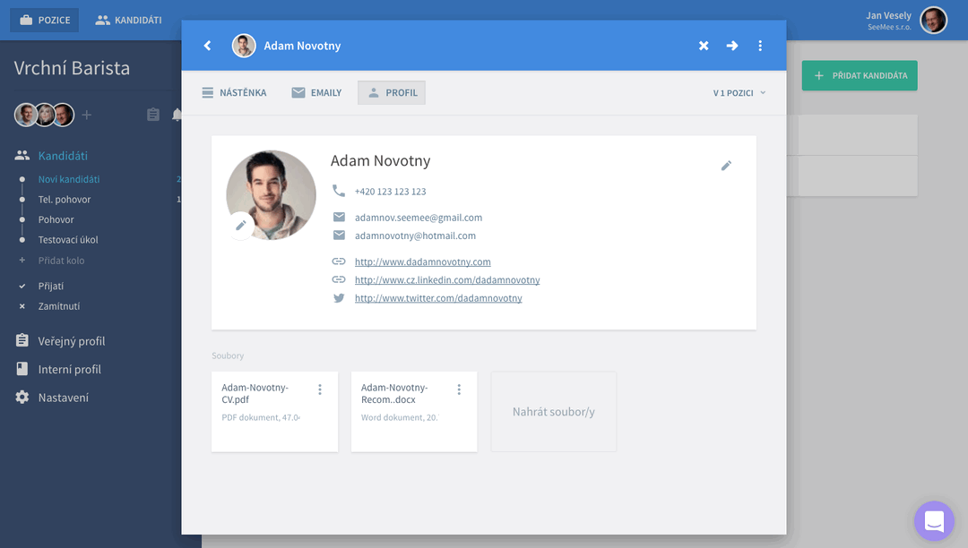Image resolution: width=968 pixels, height=548 pixels.
Task: Click Adam Novotny's small header avatar
Action: click(x=244, y=46)
